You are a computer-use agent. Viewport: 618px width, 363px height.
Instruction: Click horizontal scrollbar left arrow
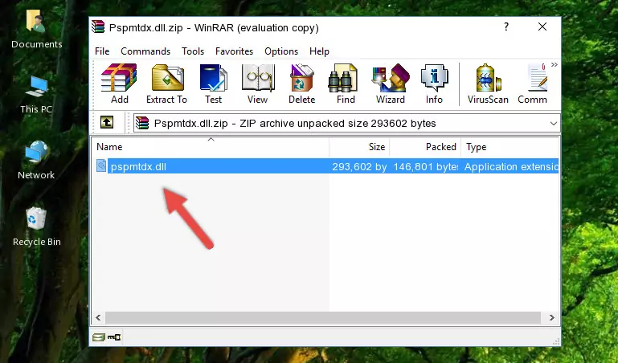pos(99,317)
